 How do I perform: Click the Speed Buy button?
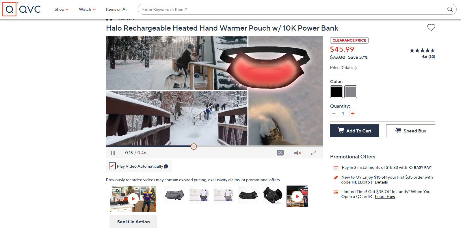click(410, 131)
